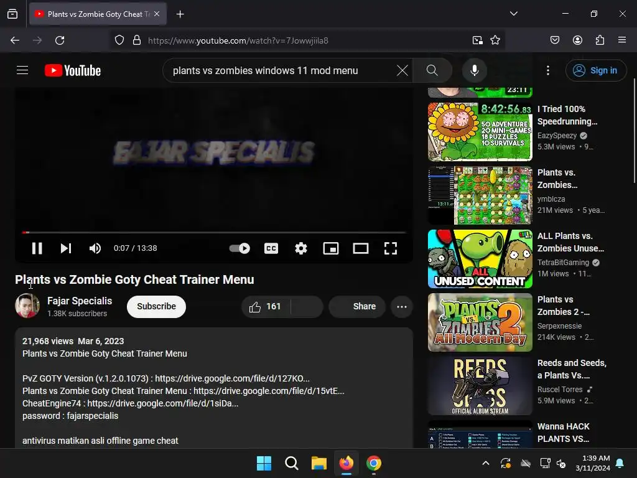The width and height of the screenshot is (637, 478).
Task: Clear the search query with X
Action: (402, 70)
